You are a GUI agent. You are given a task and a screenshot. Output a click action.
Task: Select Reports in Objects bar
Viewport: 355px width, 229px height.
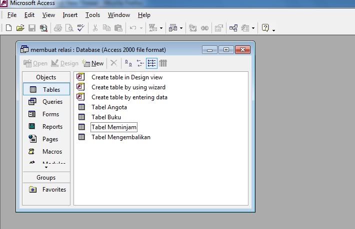pos(46,126)
